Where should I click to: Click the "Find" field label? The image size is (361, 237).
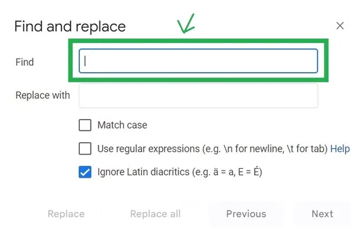point(25,62)
